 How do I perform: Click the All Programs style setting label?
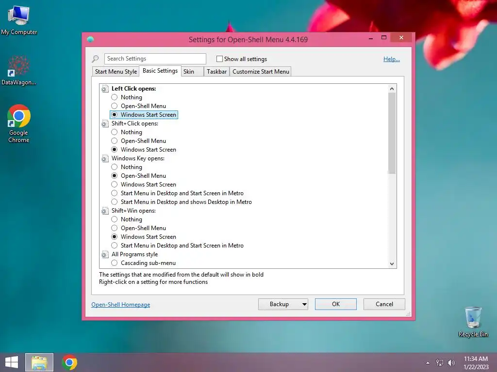(135, 254)
